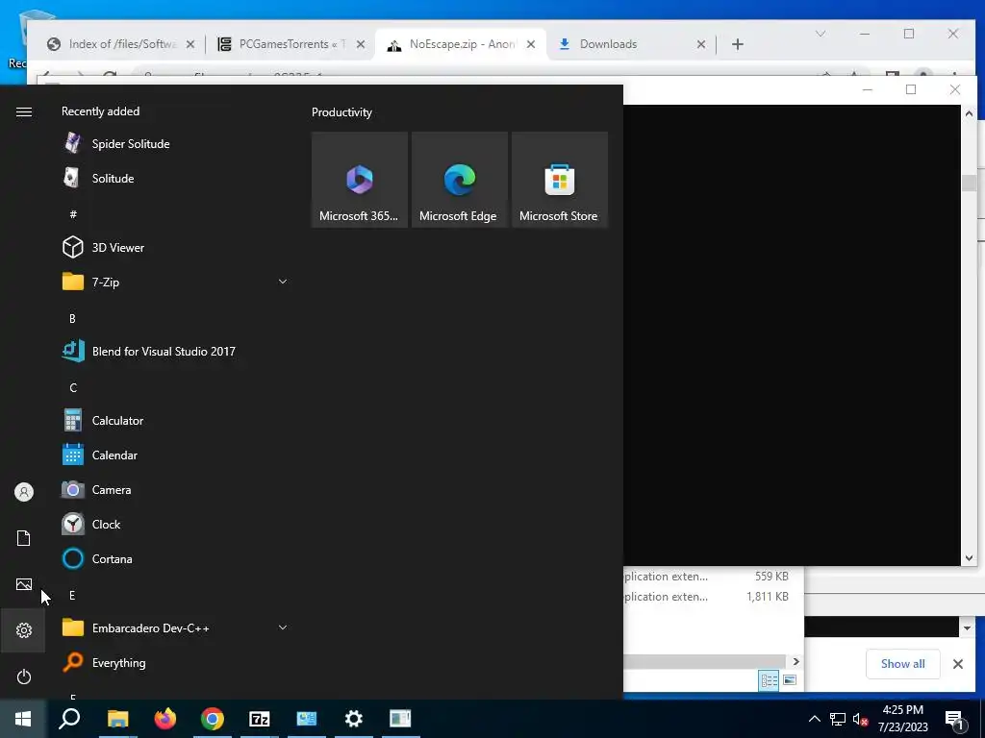Switch to 7-Zip on taskbar
Viewport: 985px width, 738px height.
[x=260, y=719]
